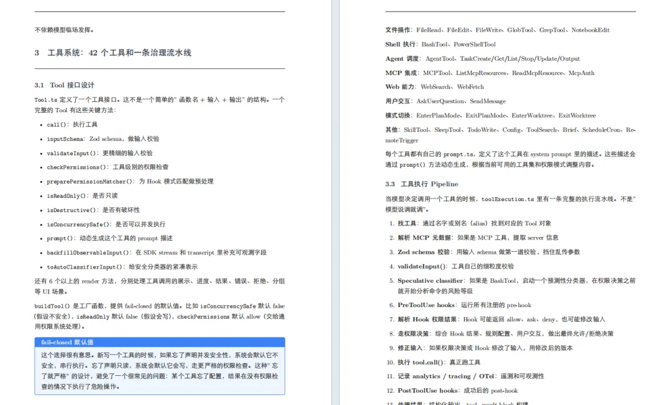This screenshot has height=405, width=671.
Task: Click the word "FileRead" in file tools line
Action: (428, 30)
